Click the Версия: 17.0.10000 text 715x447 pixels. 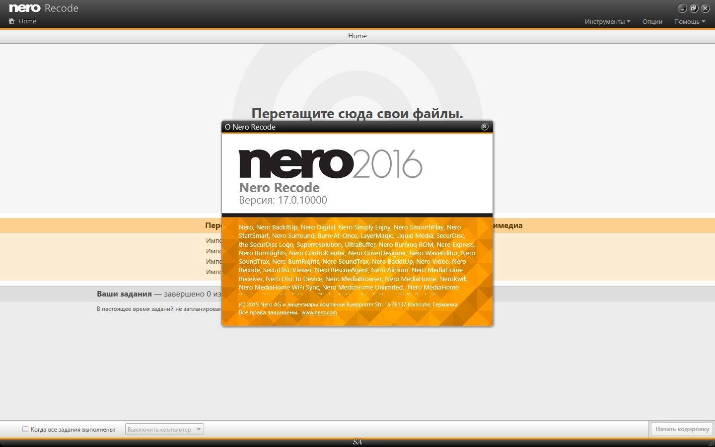coord(283,200)
